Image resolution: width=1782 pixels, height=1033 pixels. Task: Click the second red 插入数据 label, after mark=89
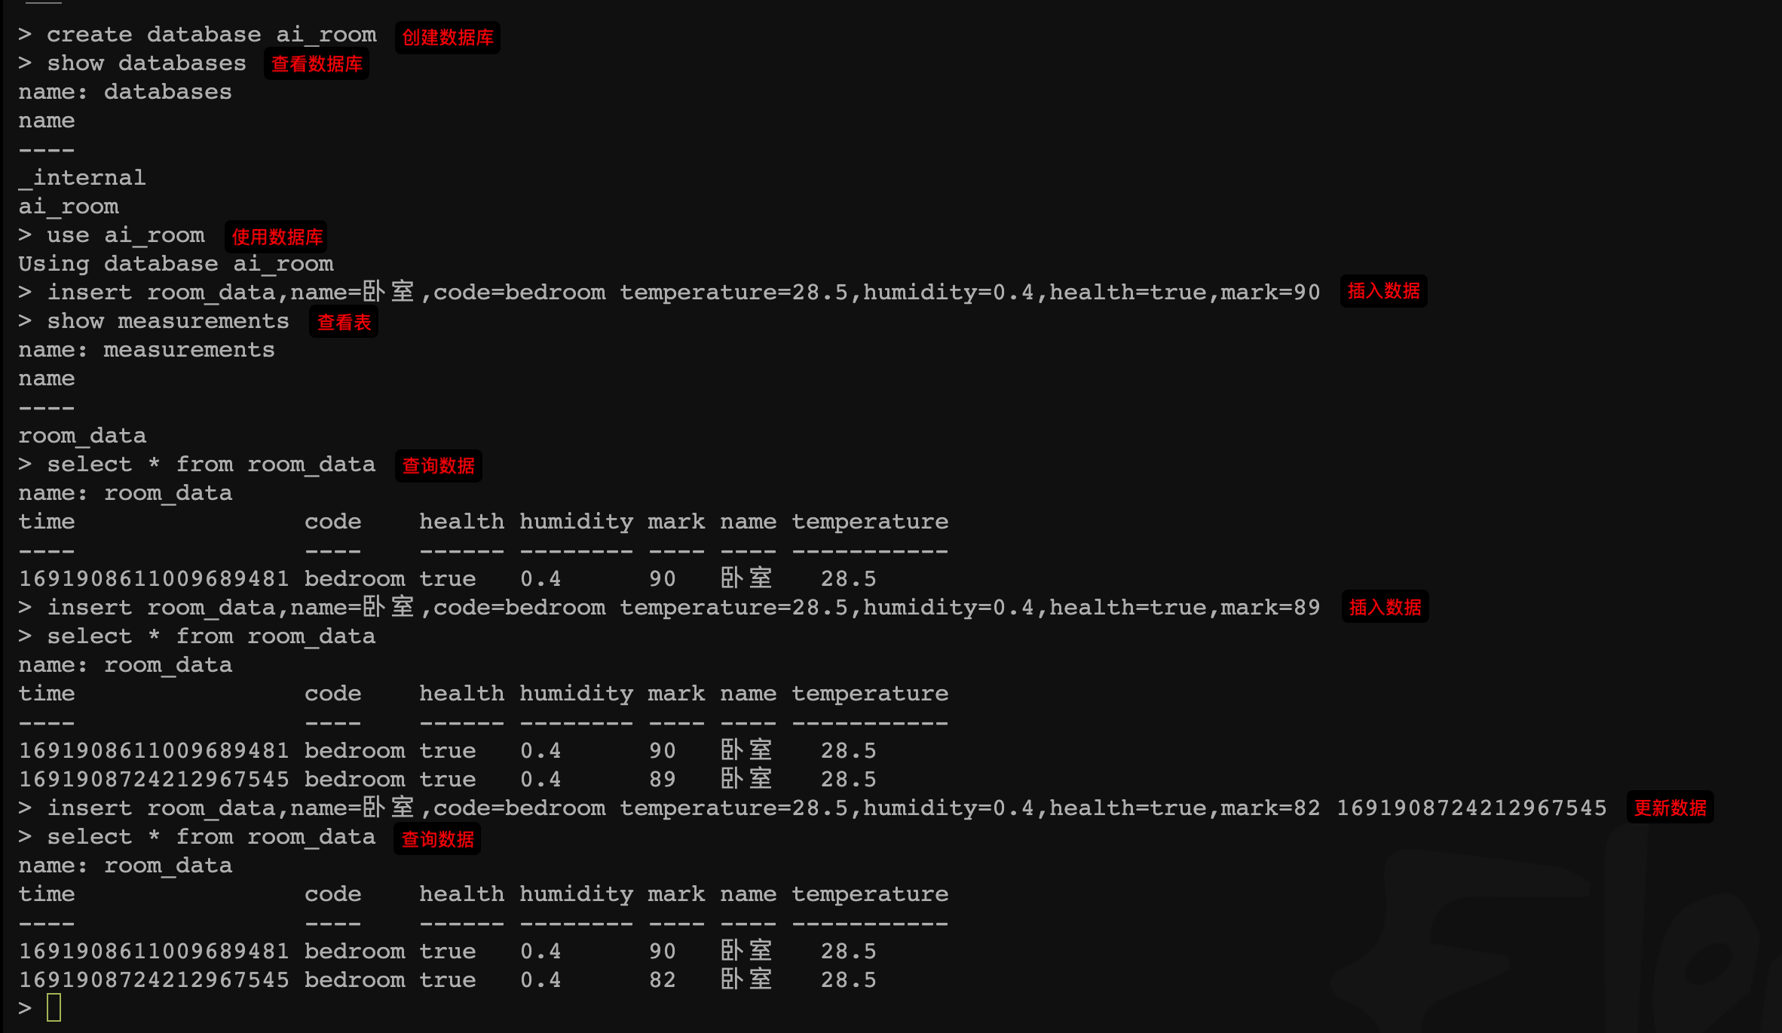pos(1385,608)
